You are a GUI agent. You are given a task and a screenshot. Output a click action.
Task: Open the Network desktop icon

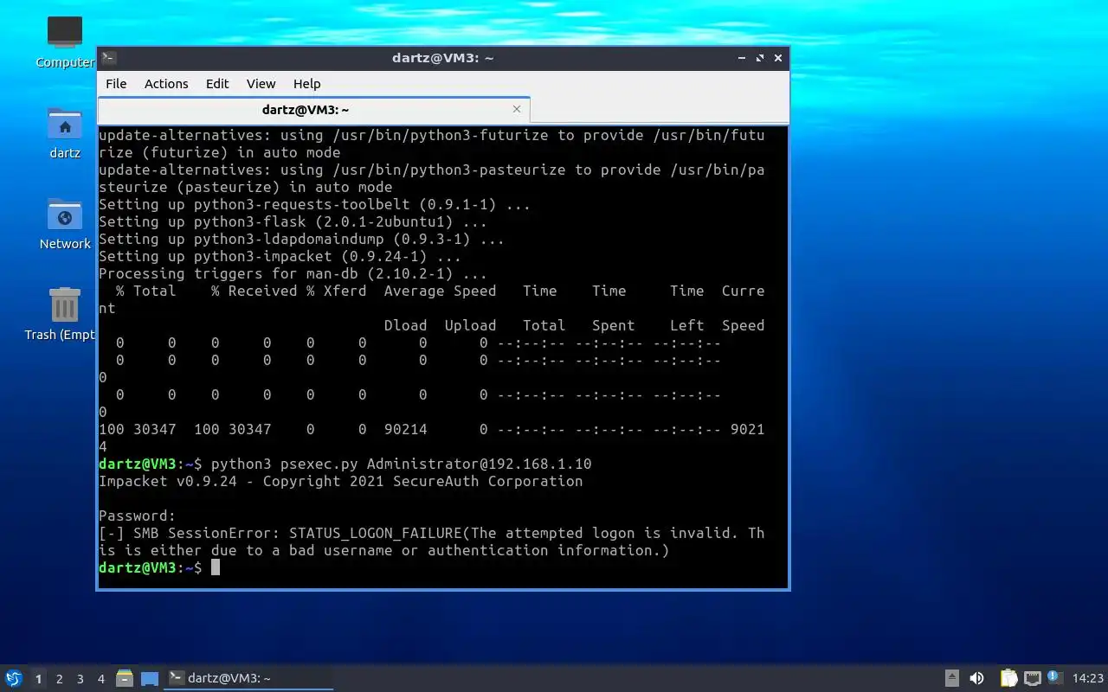click(65, 224)
